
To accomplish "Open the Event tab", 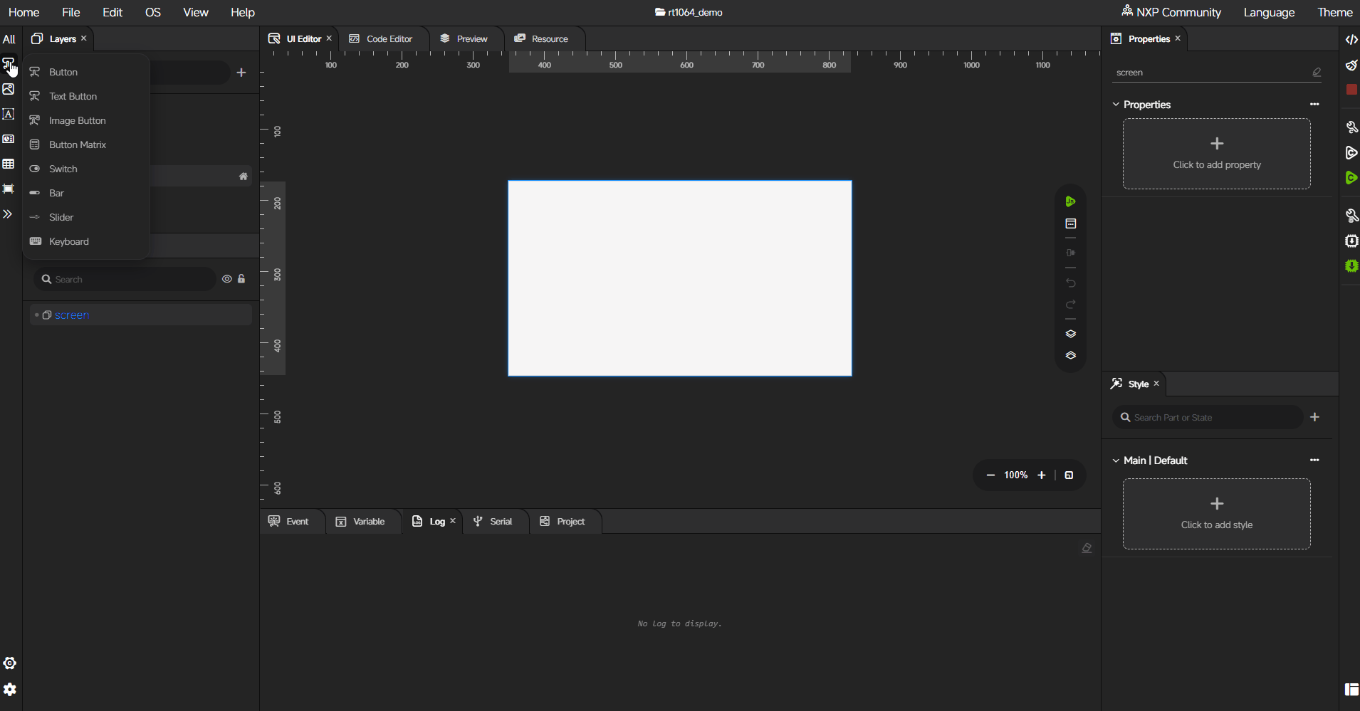I will 288,521.
